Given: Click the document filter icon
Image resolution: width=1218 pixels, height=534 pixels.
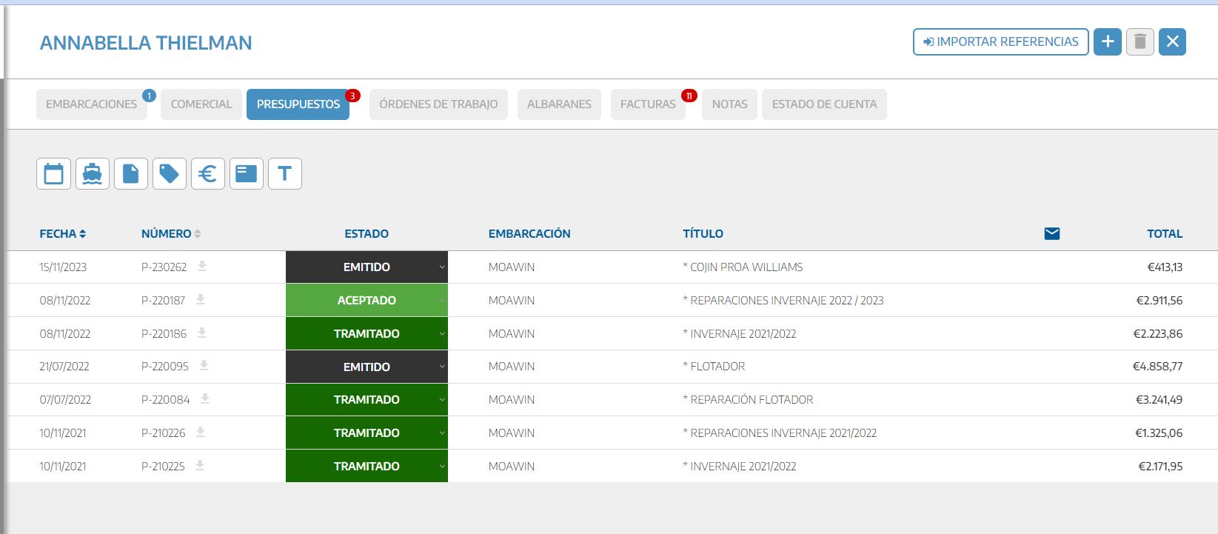Looking at the screenshot, I should pyautogui.click(x=131, y=174).
